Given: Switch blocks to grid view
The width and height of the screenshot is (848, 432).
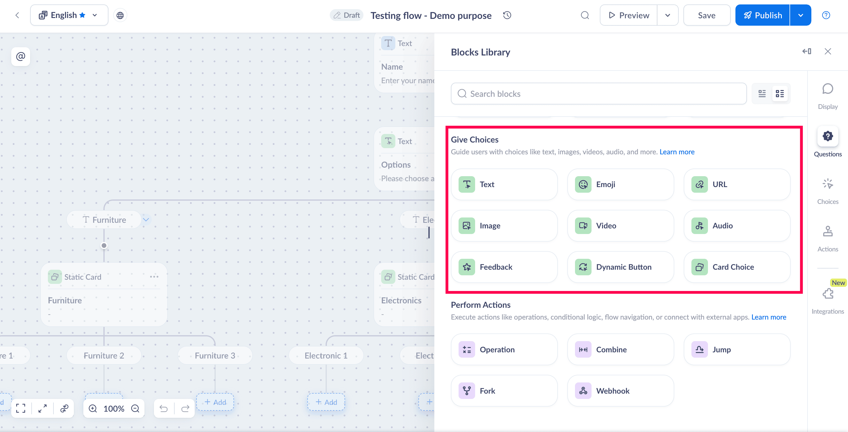Looking at the screenshot, I should (779, 94).
